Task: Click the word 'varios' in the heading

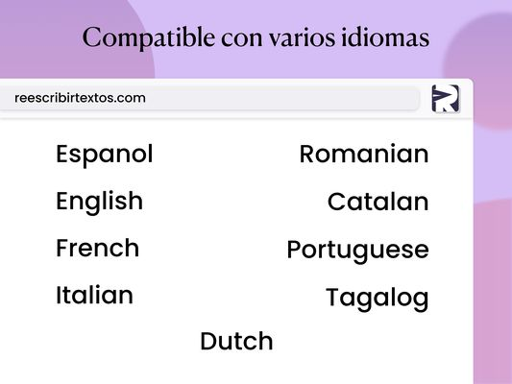Action: tap(302, 39)
